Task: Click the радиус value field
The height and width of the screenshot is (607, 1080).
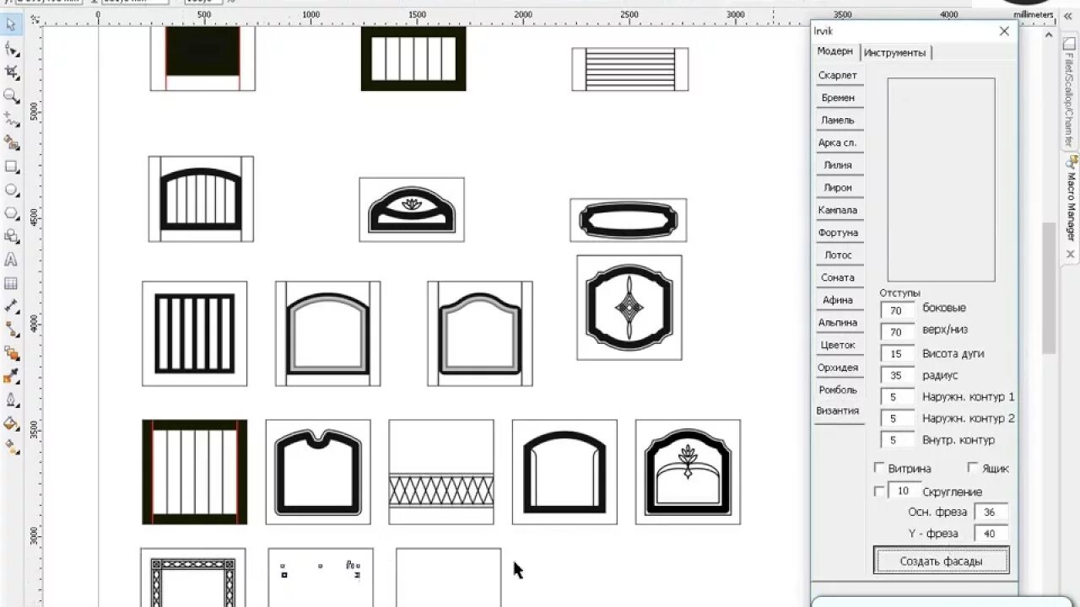Action: 897,376
